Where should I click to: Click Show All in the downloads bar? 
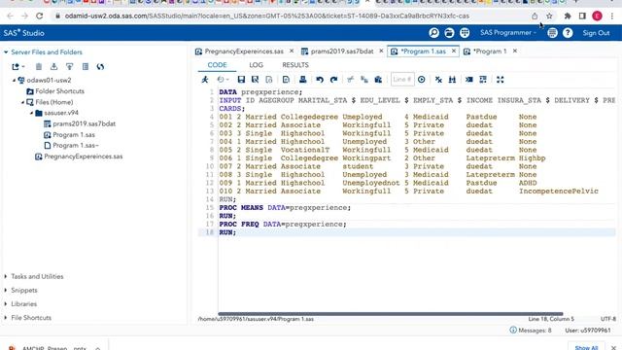click(586, 347)
